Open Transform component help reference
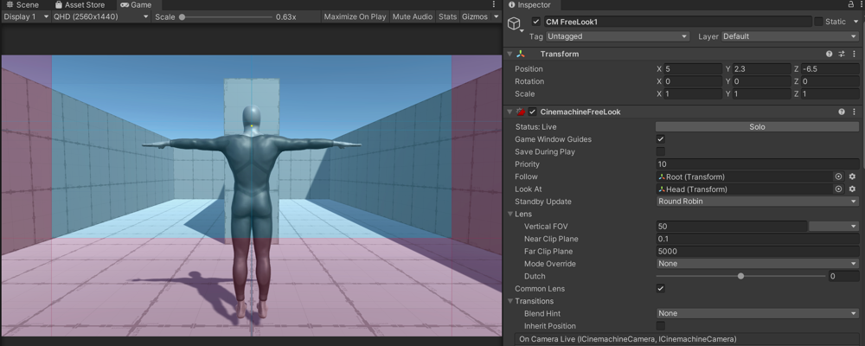Image resolution: width=865 pixels, height=346 pixels. [829, 54]
